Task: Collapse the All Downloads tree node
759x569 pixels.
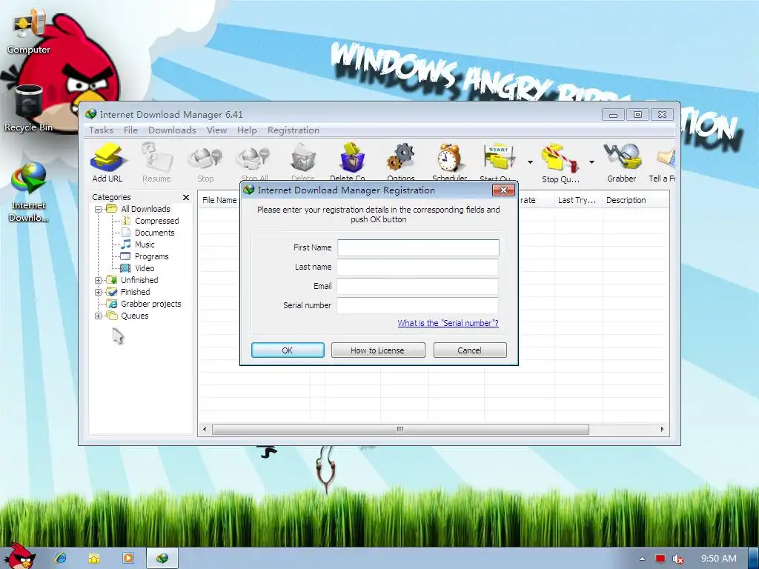Action: [x=99, y=209]
